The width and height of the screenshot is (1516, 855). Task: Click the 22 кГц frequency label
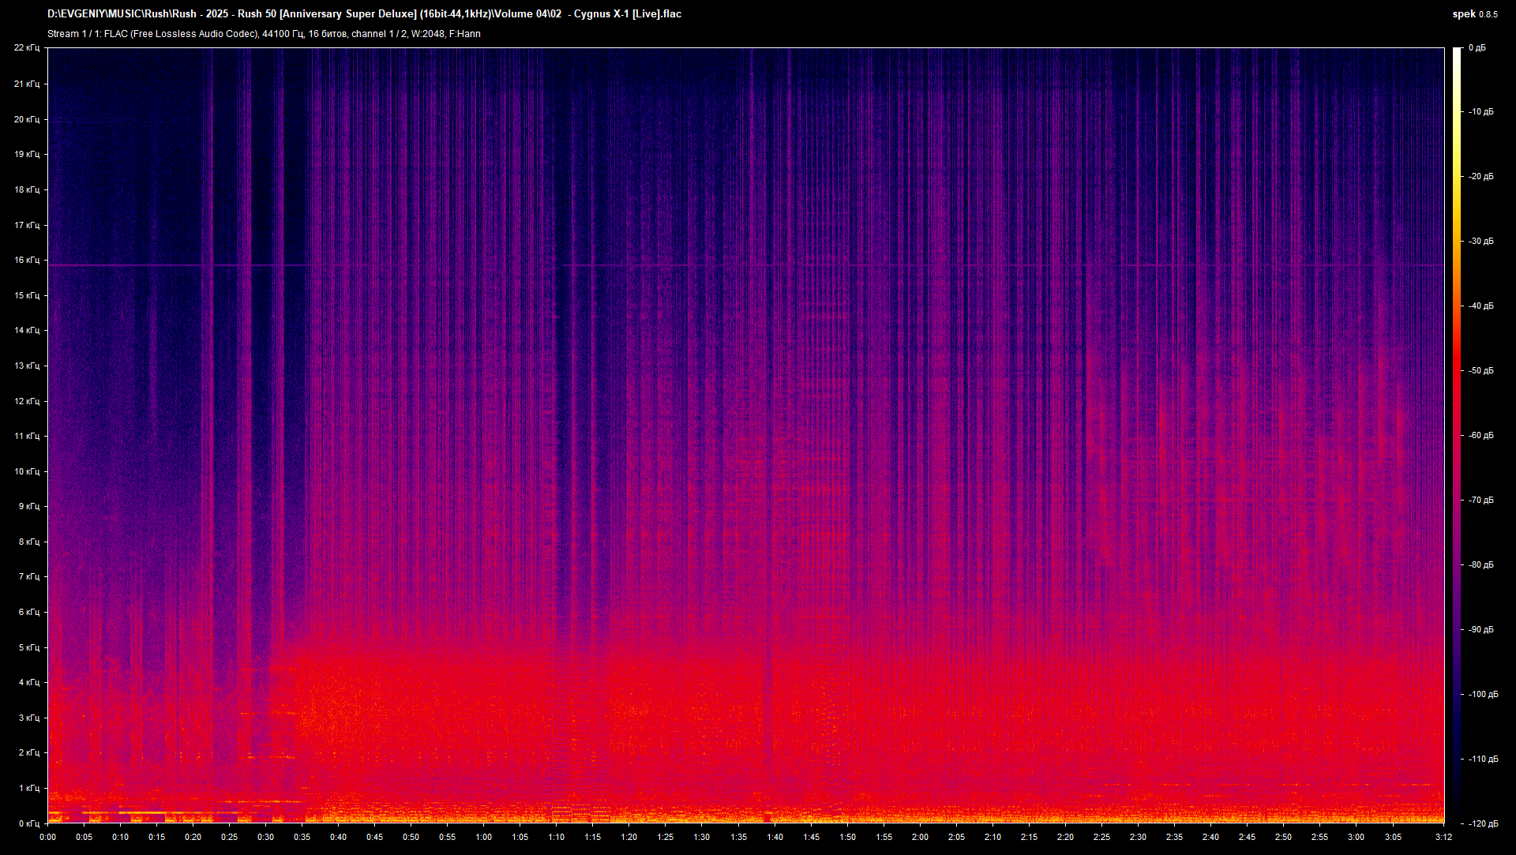tap(27, 48)
